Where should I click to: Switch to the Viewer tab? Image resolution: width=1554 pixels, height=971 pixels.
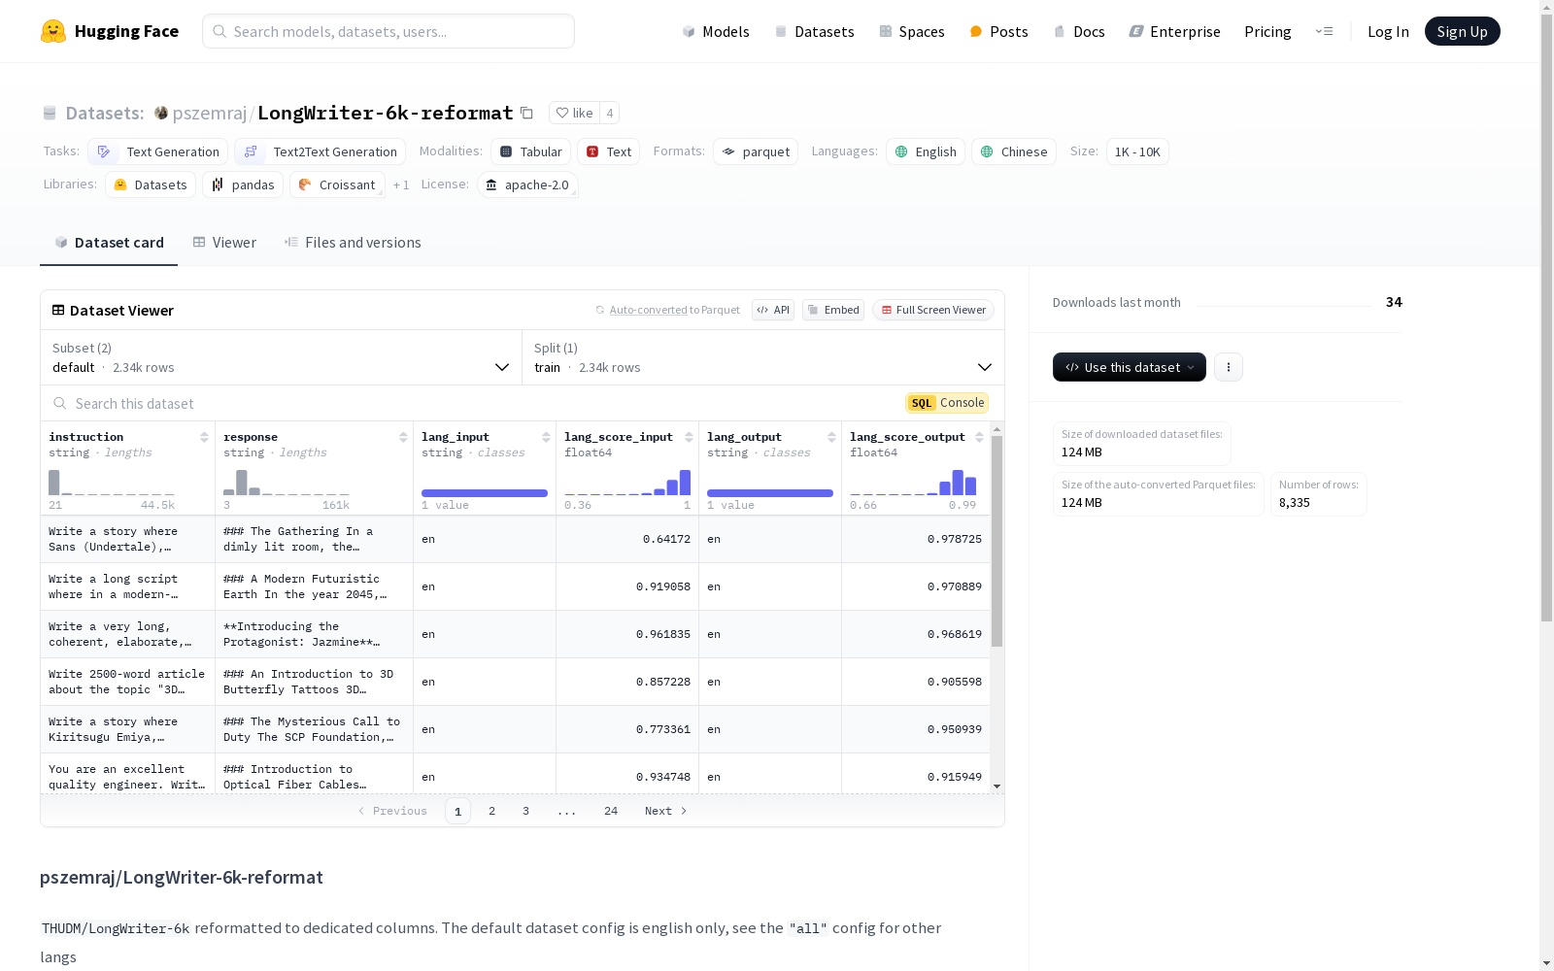pos(224,243)
